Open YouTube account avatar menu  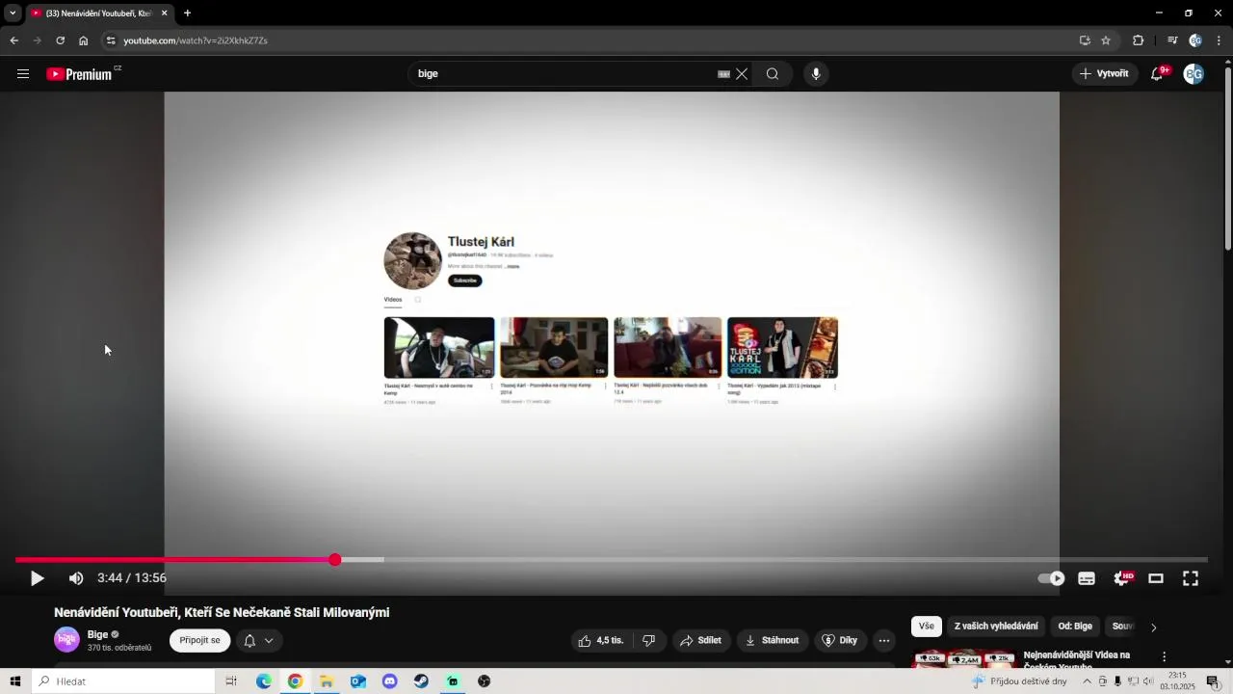(1194, 74)
